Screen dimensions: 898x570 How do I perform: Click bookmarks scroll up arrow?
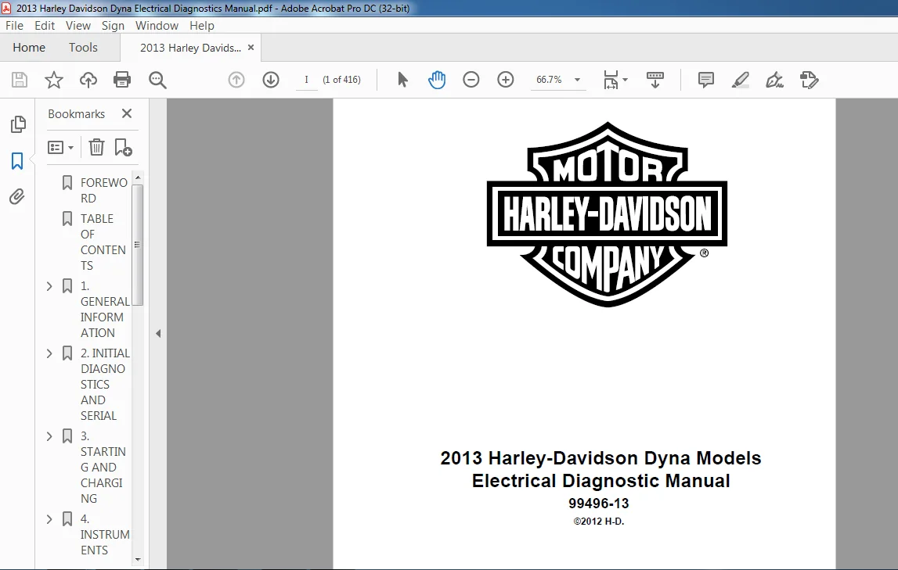pyautogui.click(x=138, y=177)
